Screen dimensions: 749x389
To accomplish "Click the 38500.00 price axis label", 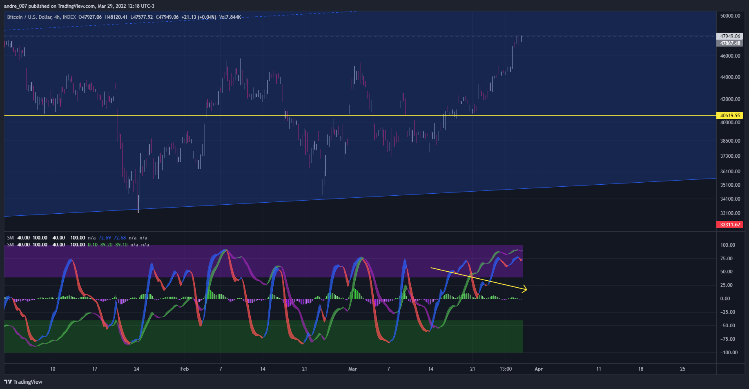I will [730, 141].
